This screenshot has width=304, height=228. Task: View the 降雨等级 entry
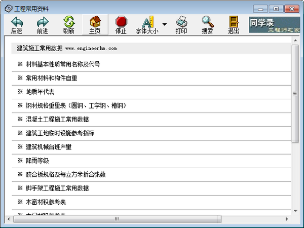[x=37, y=161]
